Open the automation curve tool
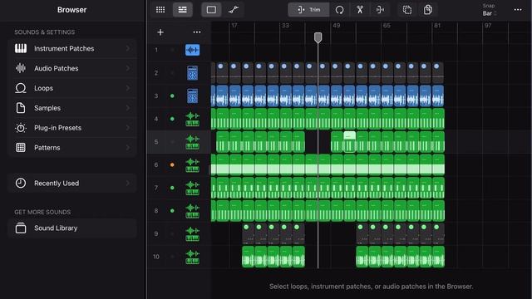 tap(234, 10)
